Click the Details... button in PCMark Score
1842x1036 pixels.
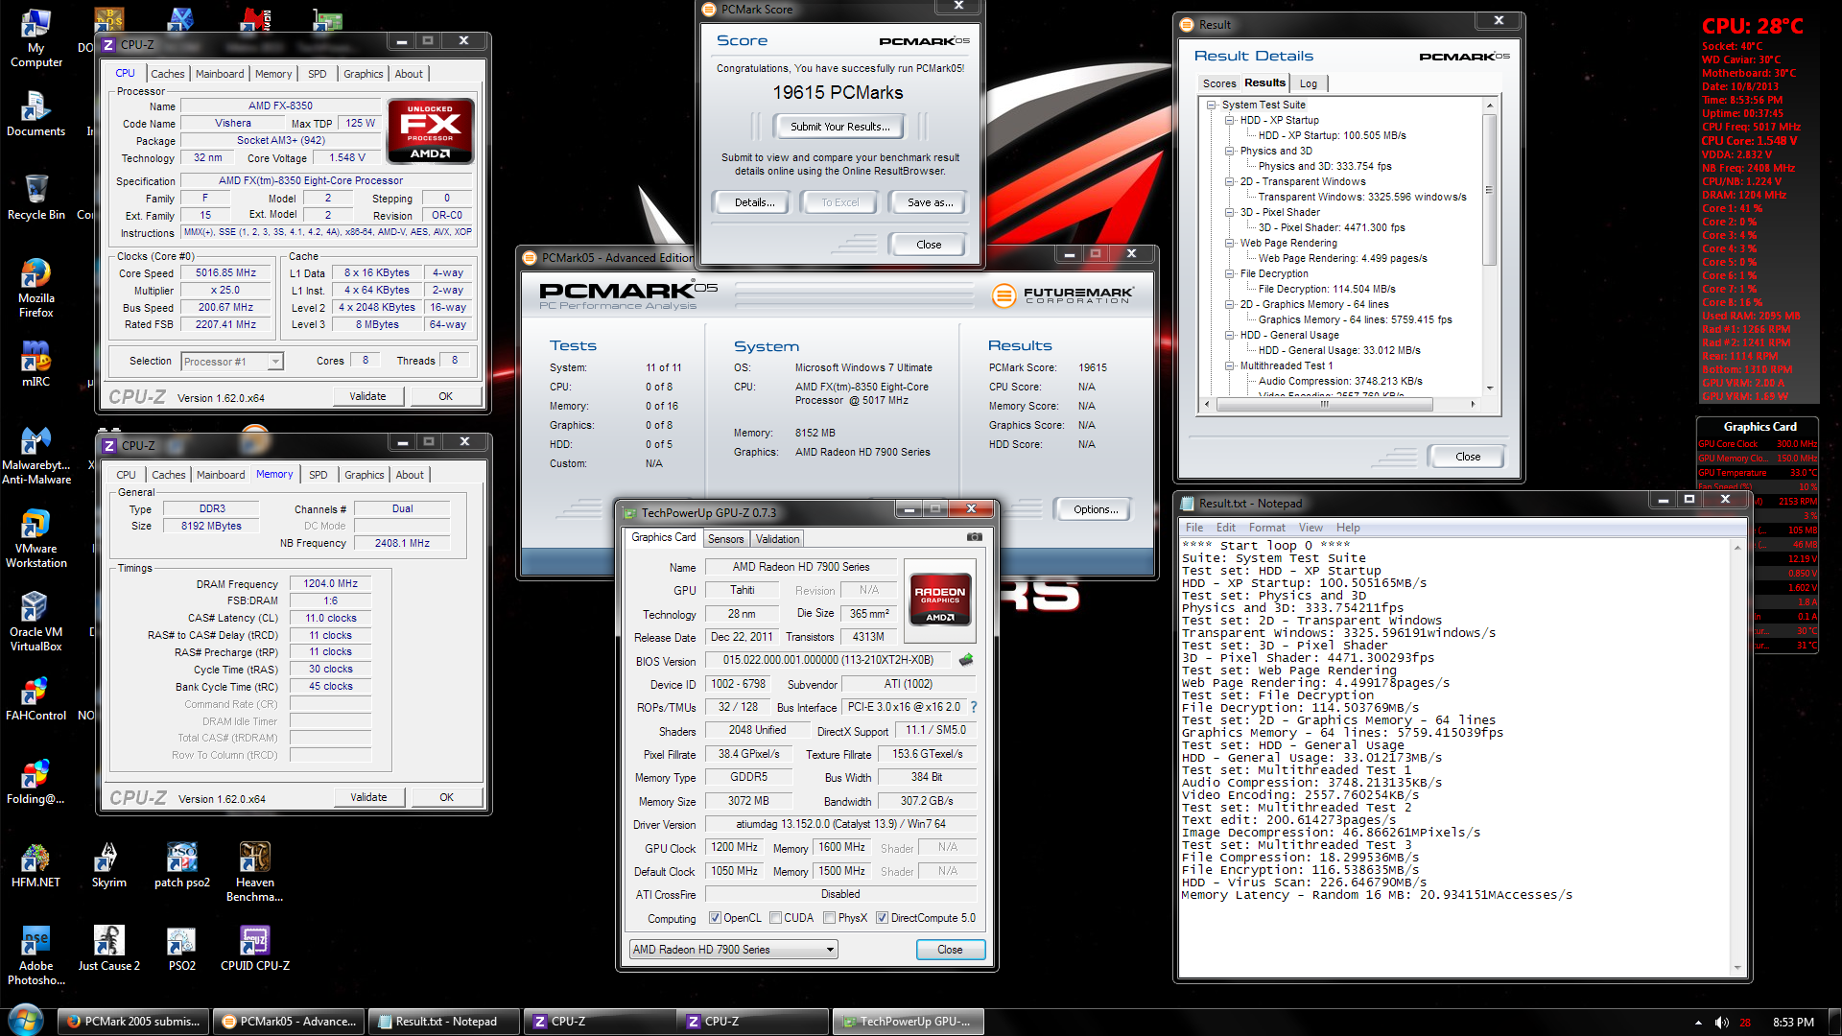(x=754, y=202)
